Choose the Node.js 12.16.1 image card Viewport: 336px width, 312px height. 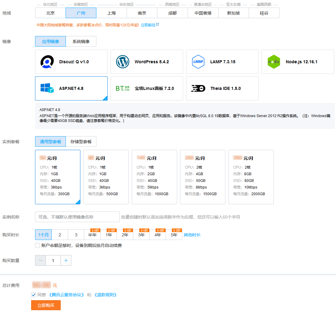coord(298,62)
